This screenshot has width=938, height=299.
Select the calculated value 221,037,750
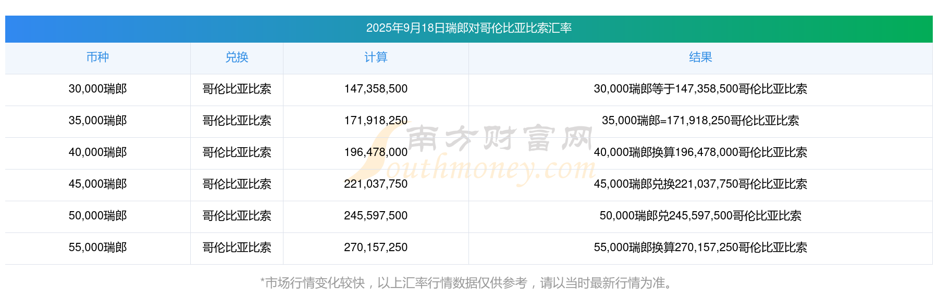376,184
